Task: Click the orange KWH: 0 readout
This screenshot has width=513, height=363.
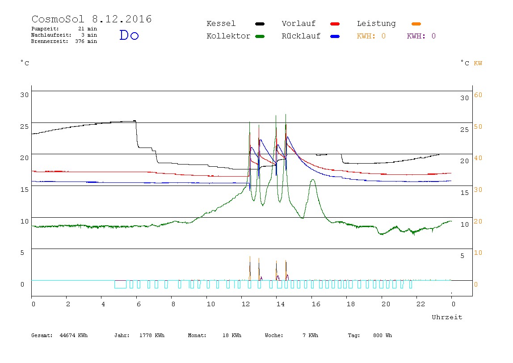Action: 371,36
